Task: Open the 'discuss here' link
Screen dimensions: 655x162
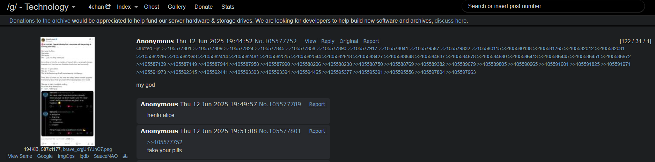Action: (450, 21)
